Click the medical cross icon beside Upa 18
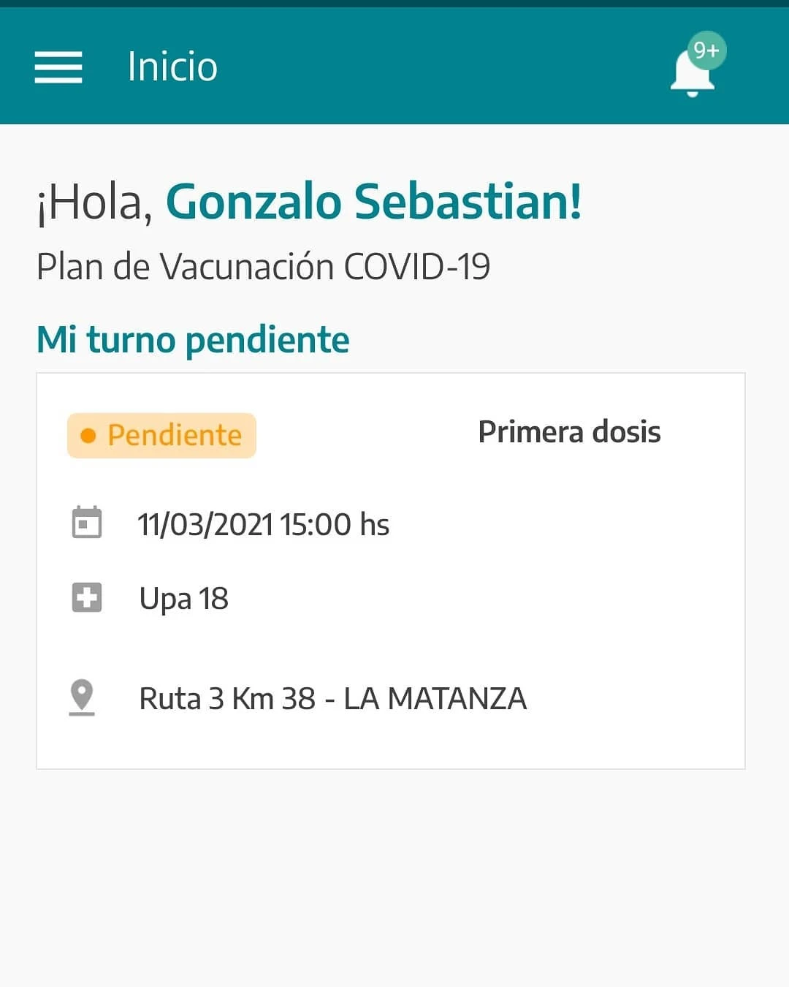The height and width of the screenshot is (987, 789). point(87,597)
